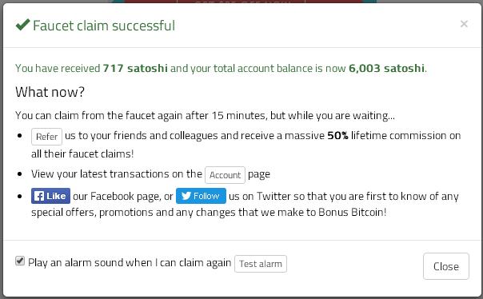Viewport: 483px width, 299px height.
Task: Click the 'What now?' heading
Action: coord(50,92)
